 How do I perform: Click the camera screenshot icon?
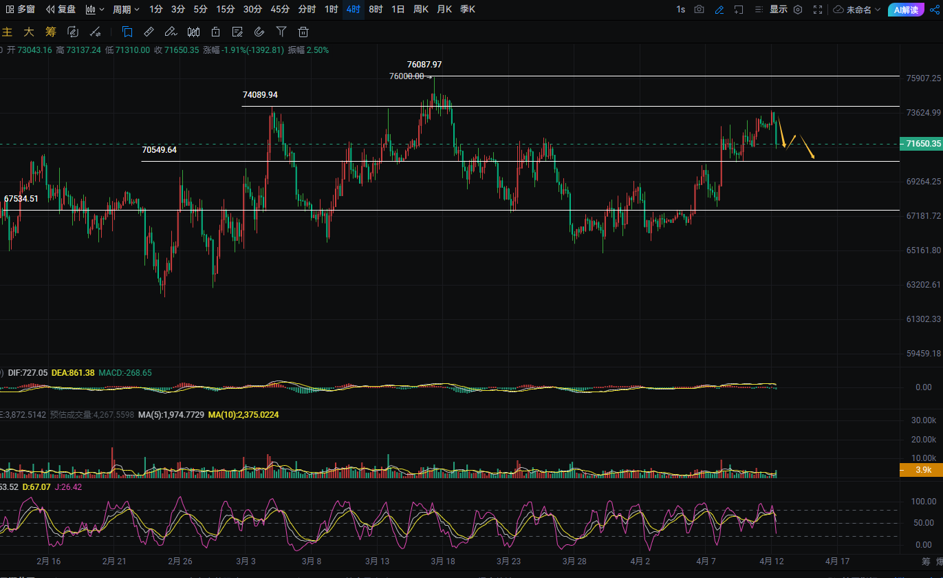700,10
